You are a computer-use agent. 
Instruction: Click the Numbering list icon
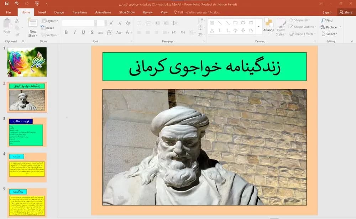click(148, 23)
